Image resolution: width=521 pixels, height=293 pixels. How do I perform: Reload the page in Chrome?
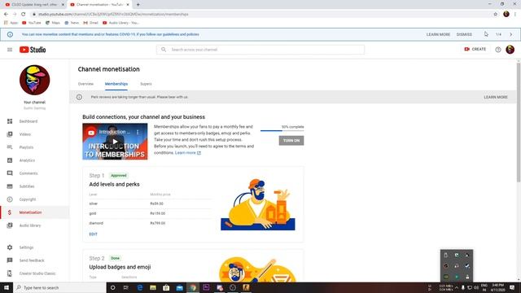(24, 14)
